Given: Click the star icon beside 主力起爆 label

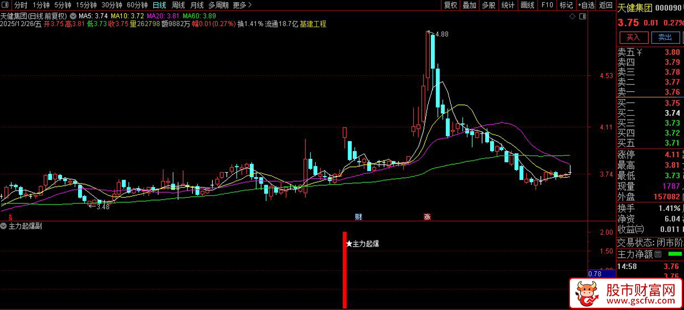Looking at the screenshot, I should pyautogui.click(x=349, y=243).
